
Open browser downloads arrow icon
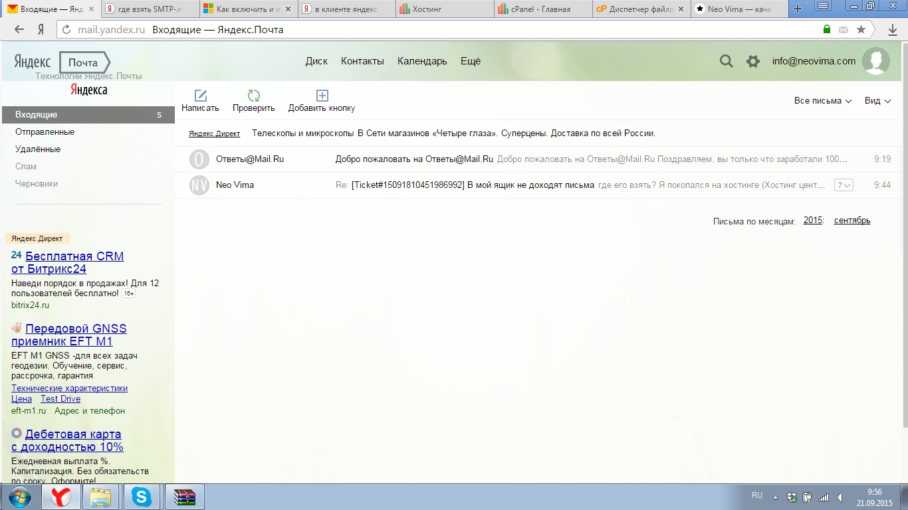click(893, 30)
